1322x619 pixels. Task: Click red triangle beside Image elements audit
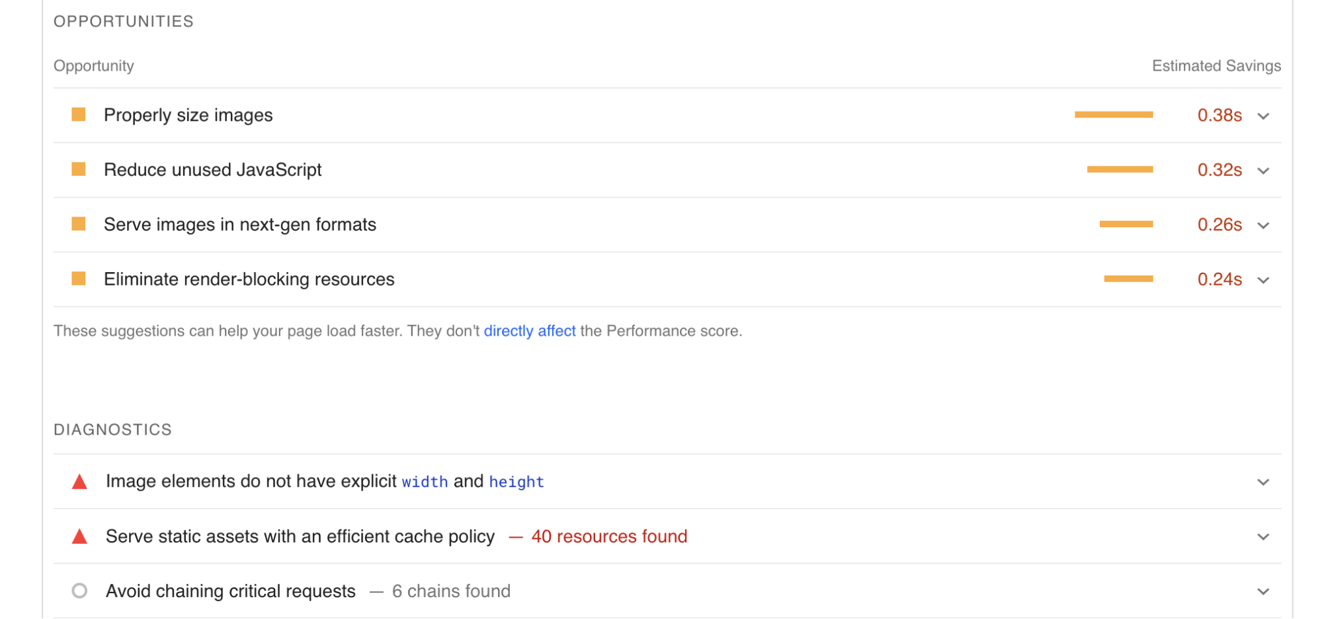pyautogui.click(x=79, y=482)
